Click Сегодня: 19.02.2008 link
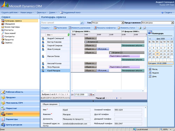Screen dimensions: 175x131 pyautogui.click(x=161, y=63)
